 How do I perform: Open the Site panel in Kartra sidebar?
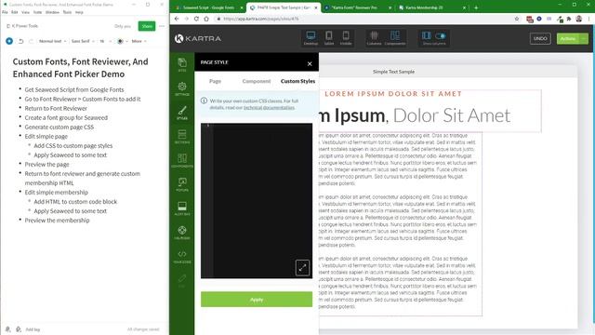pos(182,65)
